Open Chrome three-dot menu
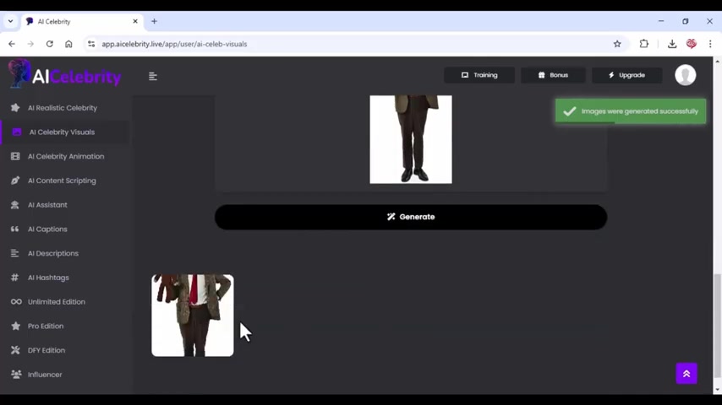The image size is (722, 405). tap(710, 44)
